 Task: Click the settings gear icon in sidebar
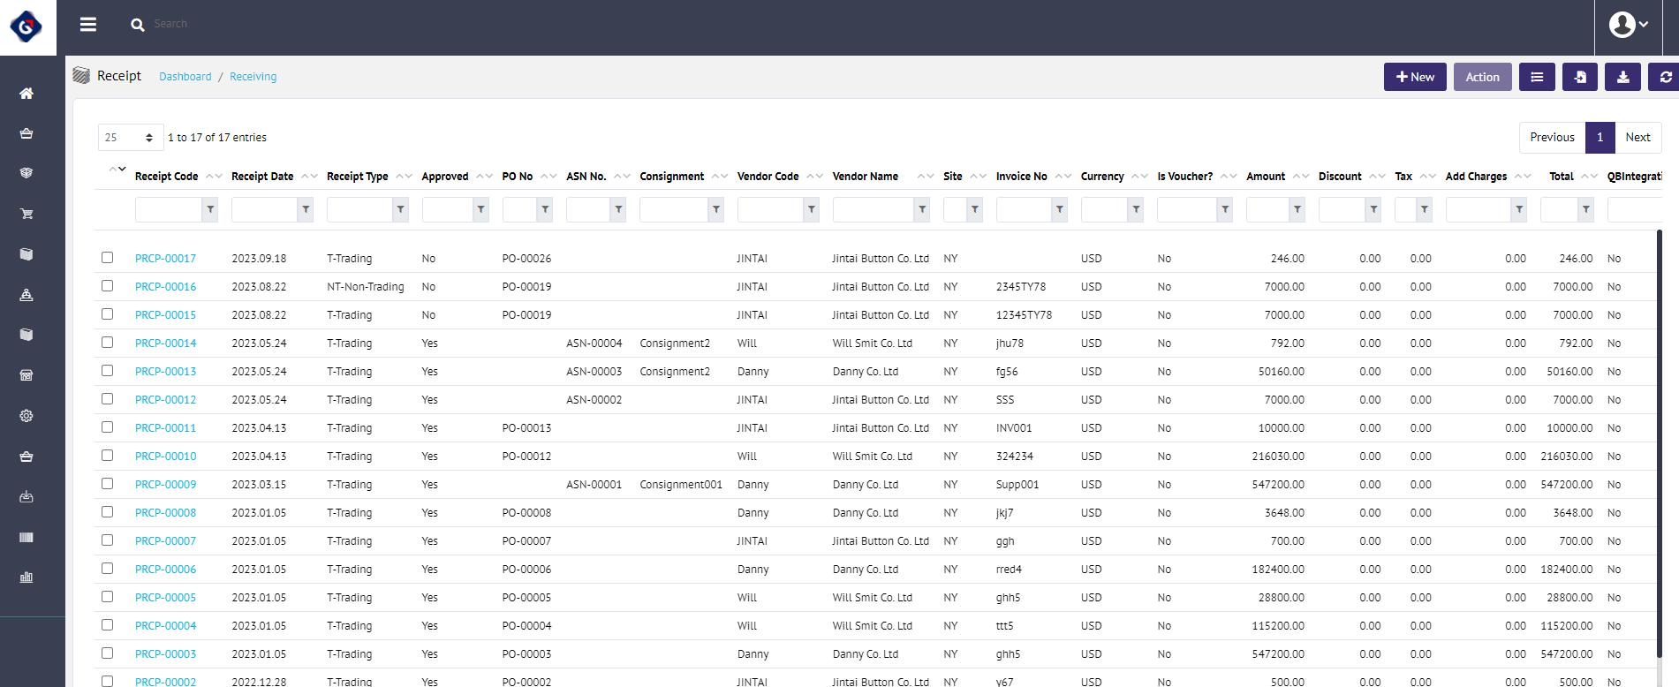[x=26, y=416]
